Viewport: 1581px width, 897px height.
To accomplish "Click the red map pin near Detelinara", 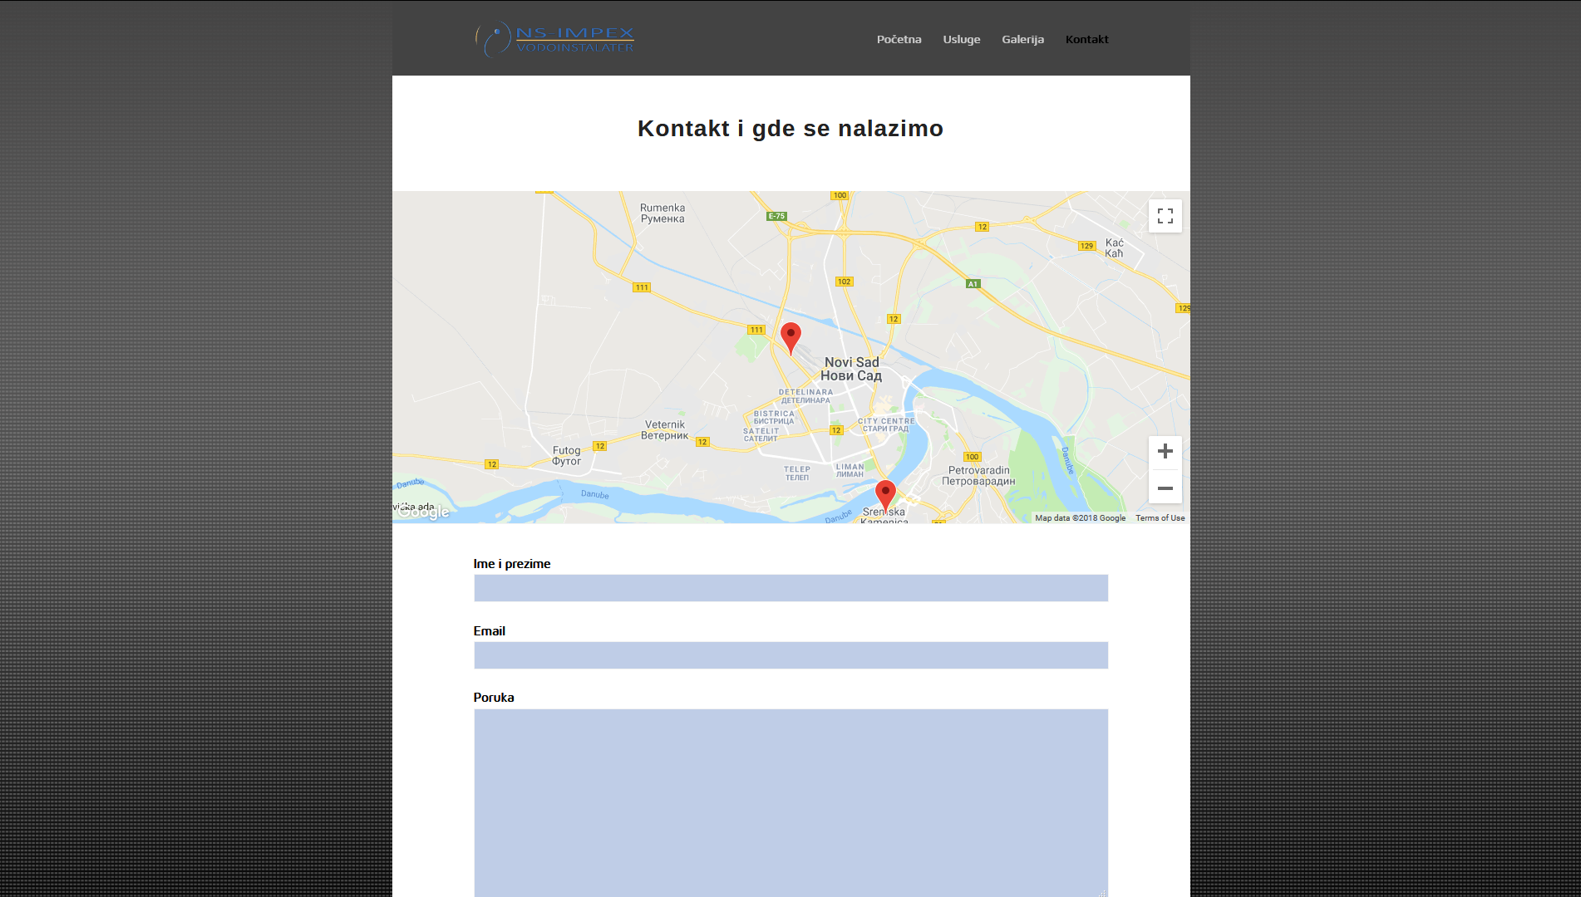I will click(790, 336).
